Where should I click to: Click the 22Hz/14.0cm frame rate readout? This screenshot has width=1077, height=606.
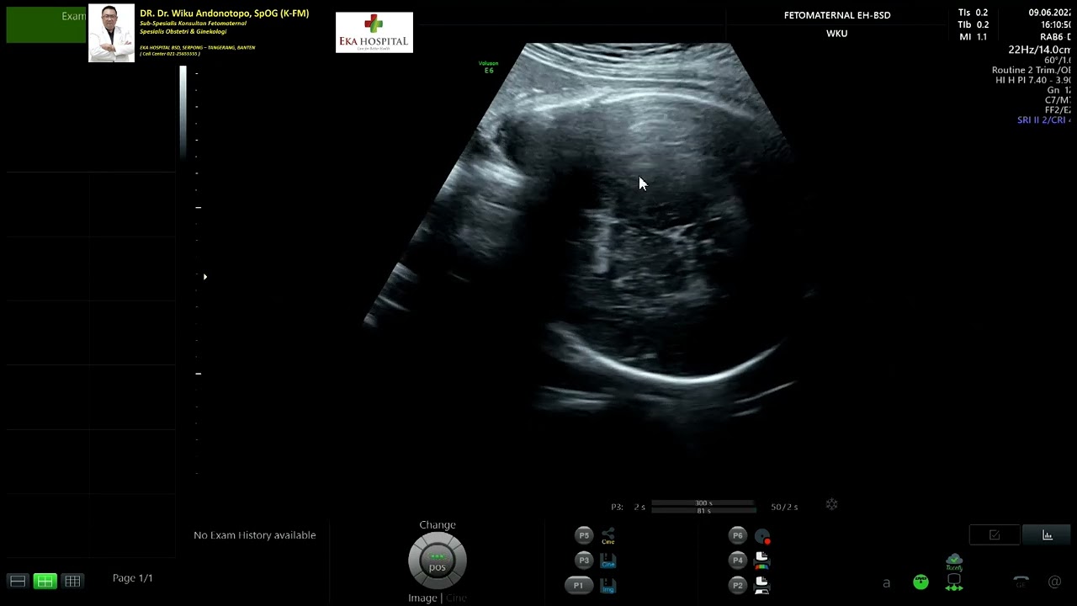(1039, 50)
